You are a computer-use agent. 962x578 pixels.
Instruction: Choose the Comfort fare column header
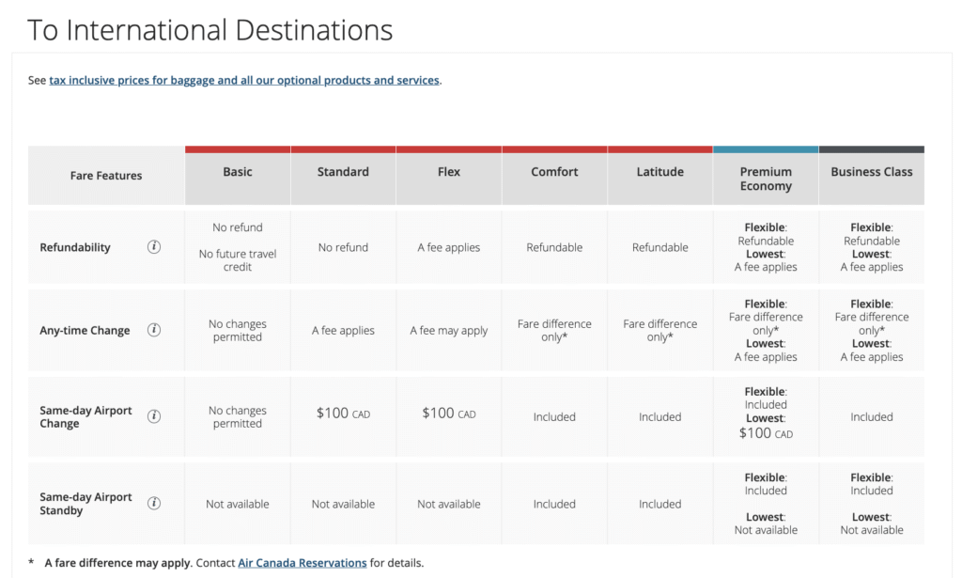tap(554, 173)
